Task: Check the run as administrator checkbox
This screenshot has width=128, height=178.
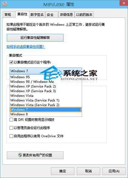Action: [11, 128]
